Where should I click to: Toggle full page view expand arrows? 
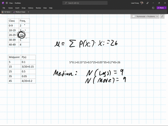point(162,16)
